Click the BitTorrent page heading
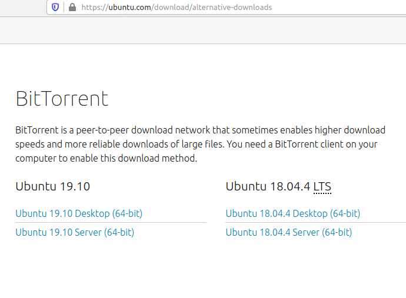Image resolution: width=406 pixels, height=298 pixels. click(x=62, y=99)
